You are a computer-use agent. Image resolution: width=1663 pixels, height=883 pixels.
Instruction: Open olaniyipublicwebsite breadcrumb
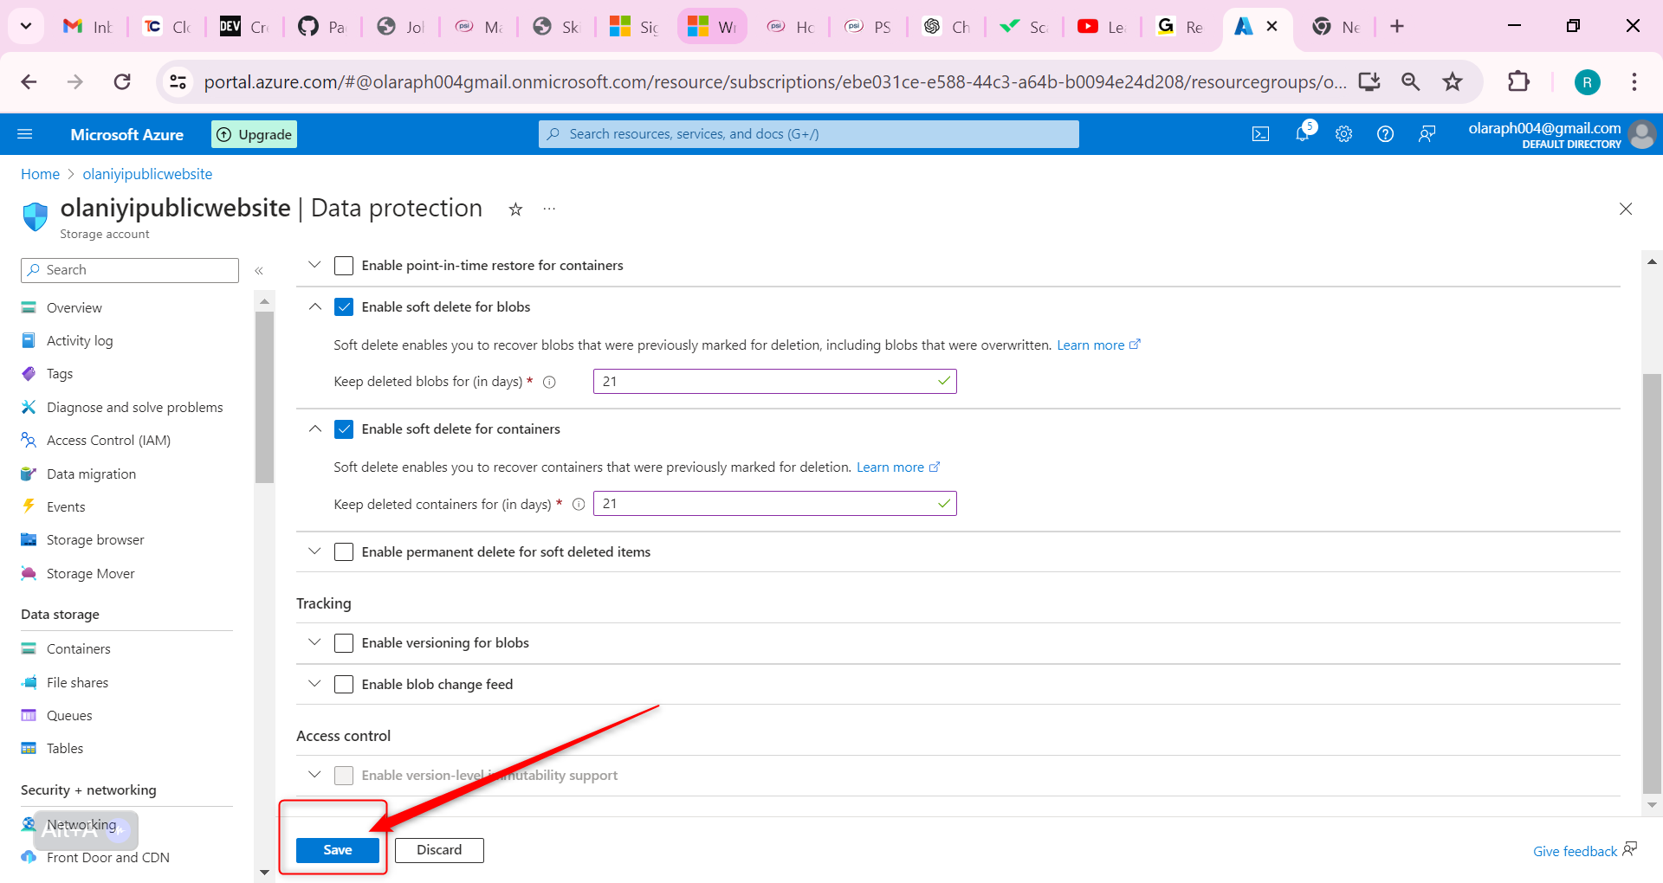click(x=147, y=174)
